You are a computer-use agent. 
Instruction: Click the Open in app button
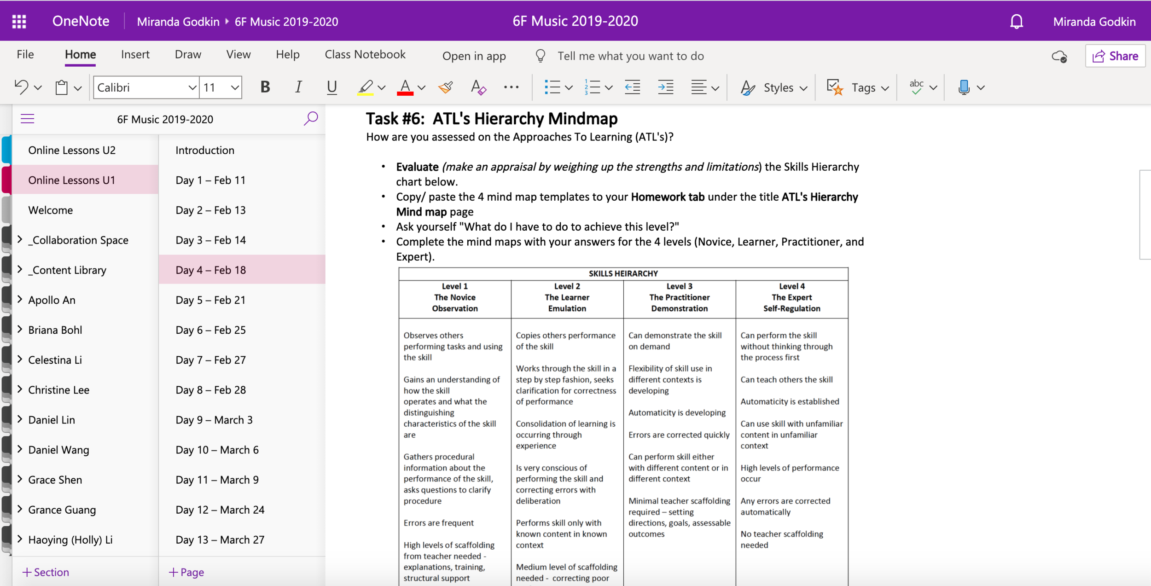click(x=474, y=56)
